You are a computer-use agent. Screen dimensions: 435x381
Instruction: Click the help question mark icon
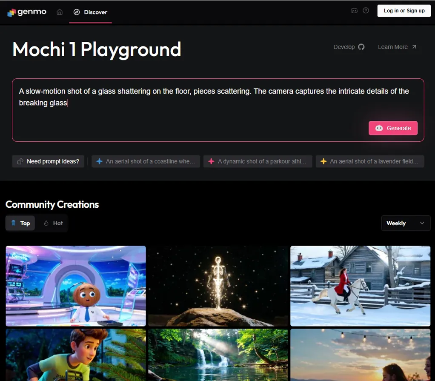click(x=366, y=11)
